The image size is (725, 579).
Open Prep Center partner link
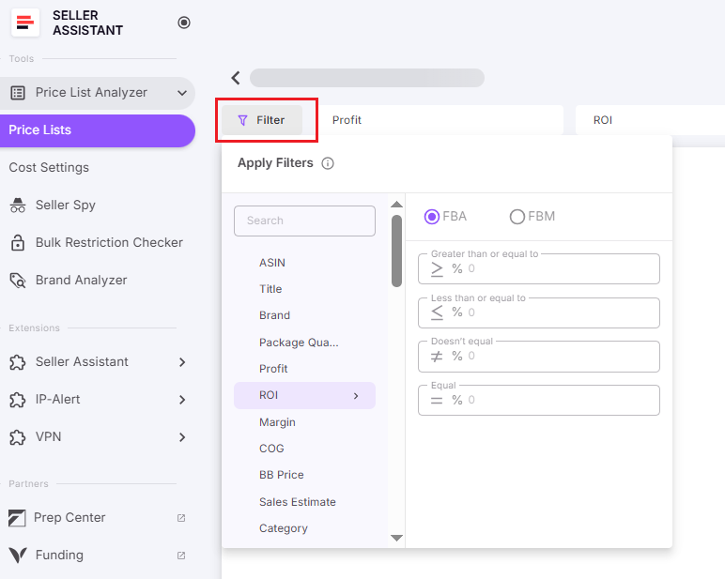tap(69, 517)
